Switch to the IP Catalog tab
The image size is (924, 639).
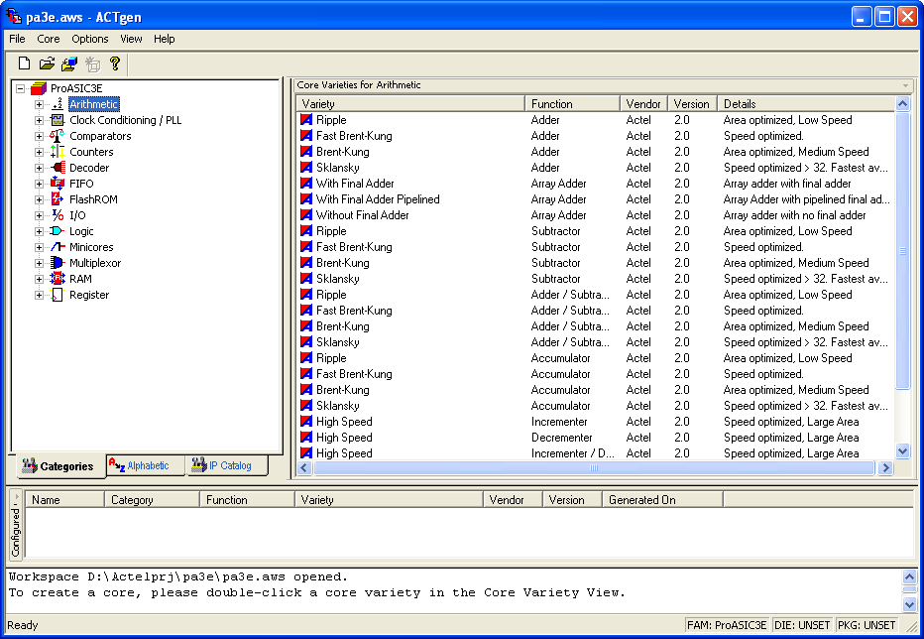(x=227, y=465)
